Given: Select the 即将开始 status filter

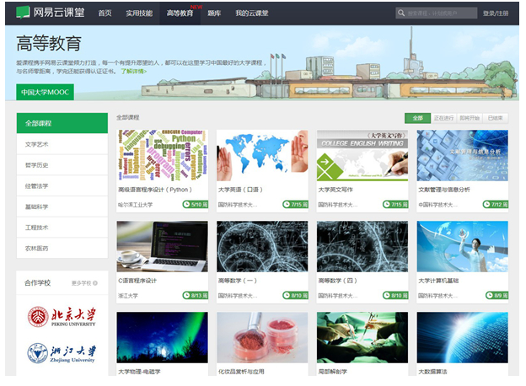Looking at the screenshot, I should coord(470,118).
